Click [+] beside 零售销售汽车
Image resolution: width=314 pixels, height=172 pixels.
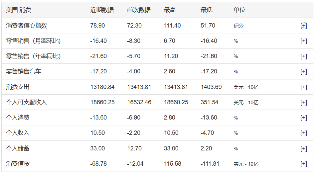[x=303, y=72]
